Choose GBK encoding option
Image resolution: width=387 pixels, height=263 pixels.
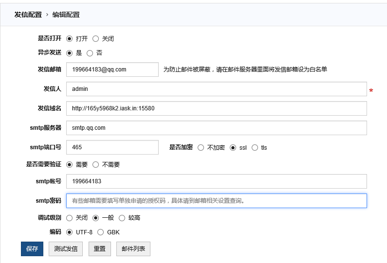coord(100,232)
